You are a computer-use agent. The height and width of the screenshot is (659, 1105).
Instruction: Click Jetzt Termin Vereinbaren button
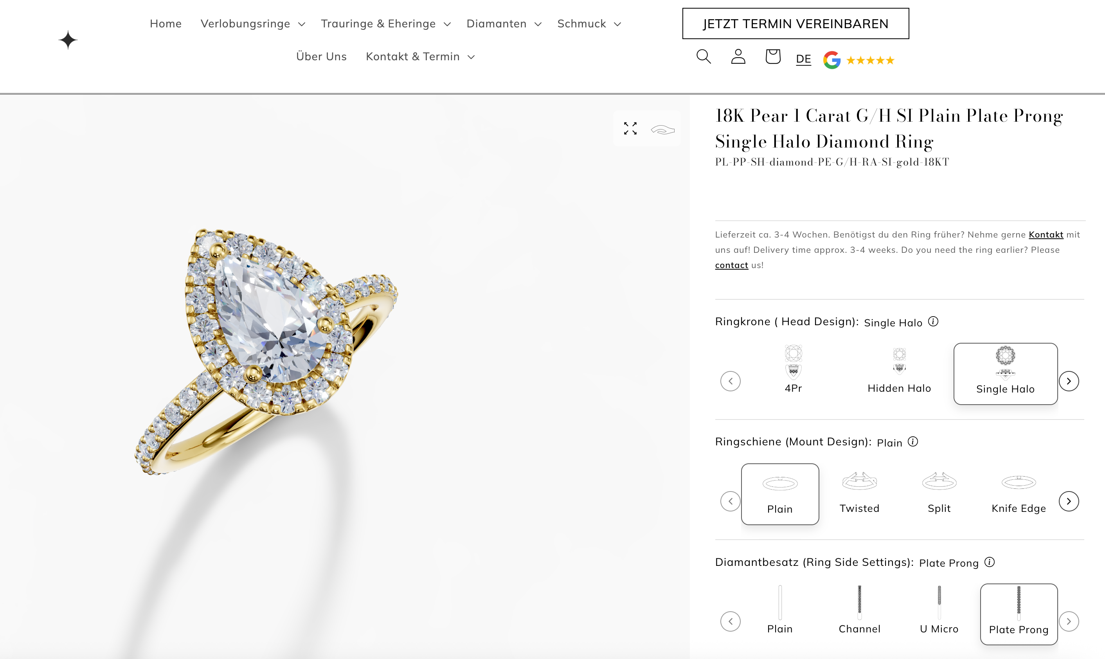pyautogui.click(x=795, y=23)
